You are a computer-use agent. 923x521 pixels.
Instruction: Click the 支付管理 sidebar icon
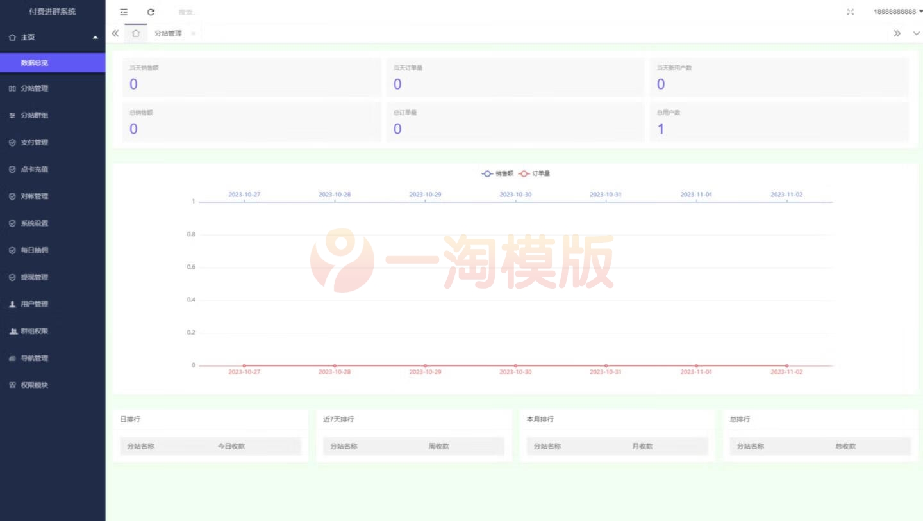(x=12, y=143)
